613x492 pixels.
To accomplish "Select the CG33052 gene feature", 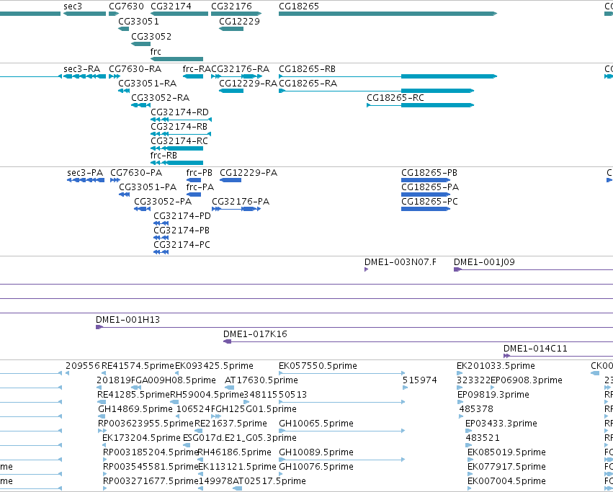I will pyautogui.click(x=140, y=44).
